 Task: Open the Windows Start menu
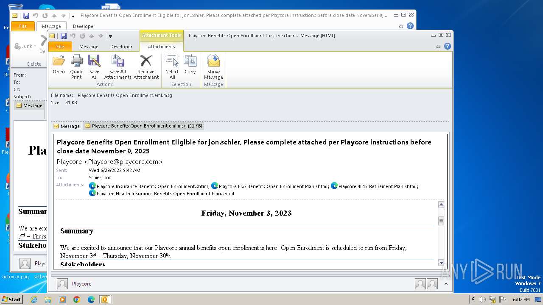11,299
